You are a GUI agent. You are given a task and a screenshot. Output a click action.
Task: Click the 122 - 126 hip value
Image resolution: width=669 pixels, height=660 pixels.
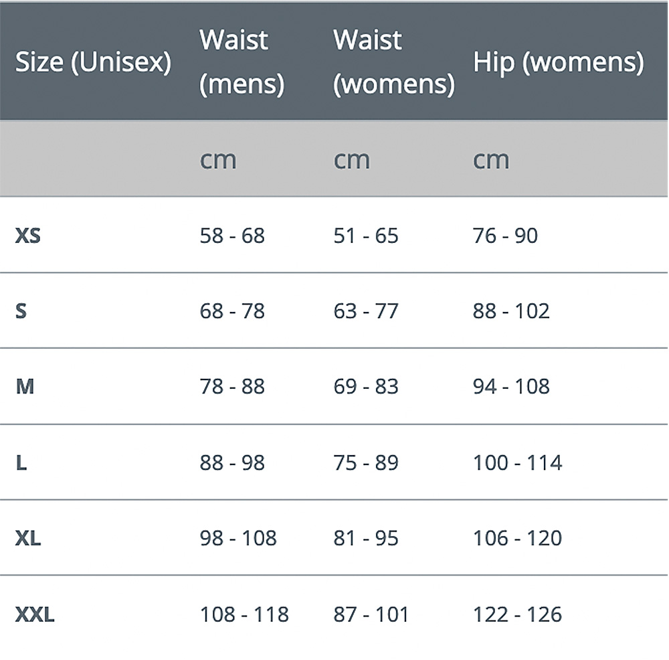click(518, 614)
